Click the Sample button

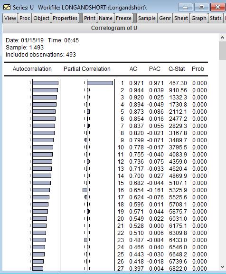point(147,18)
